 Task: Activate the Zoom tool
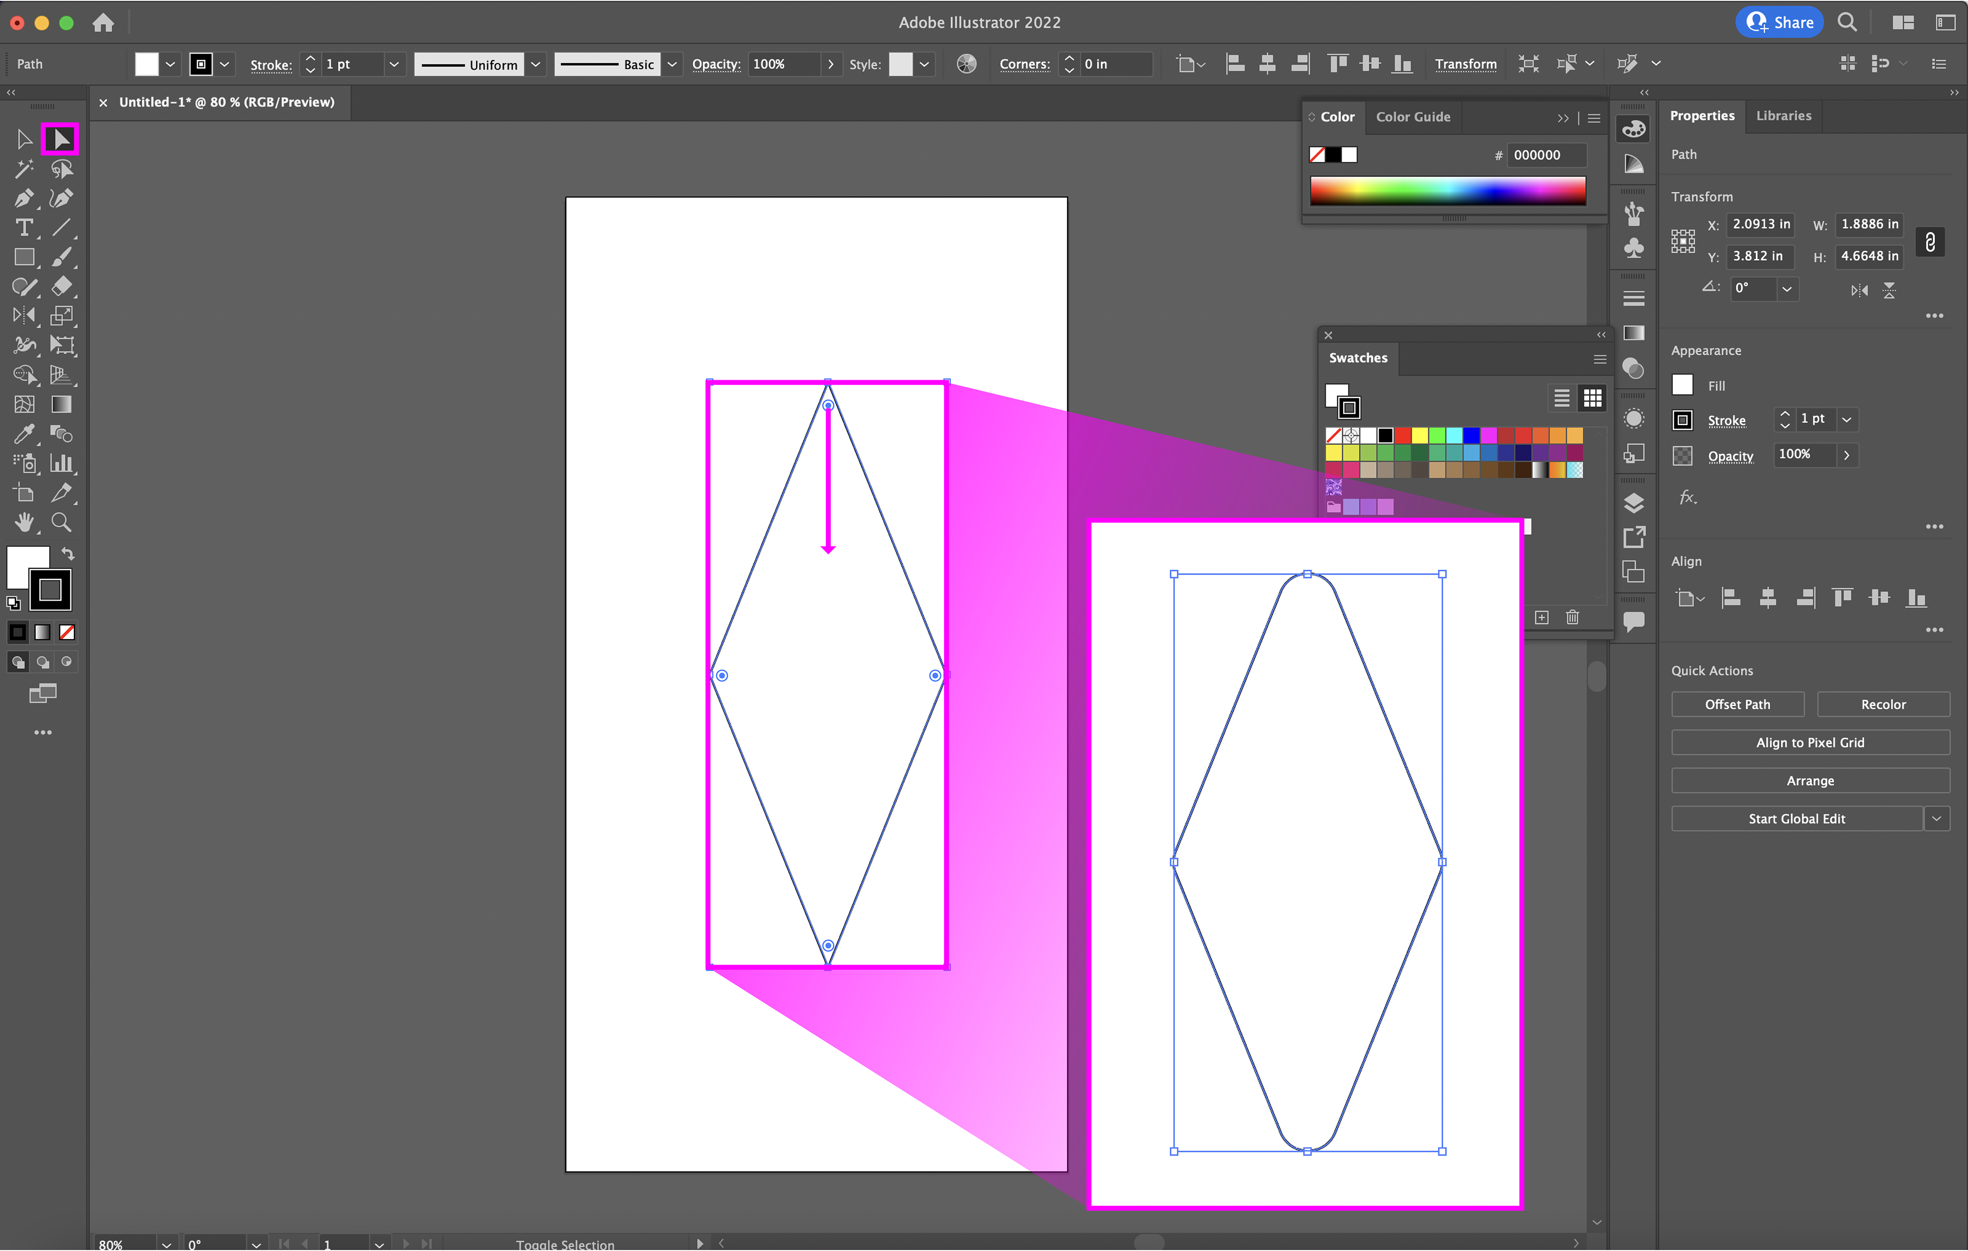[61, 522]
